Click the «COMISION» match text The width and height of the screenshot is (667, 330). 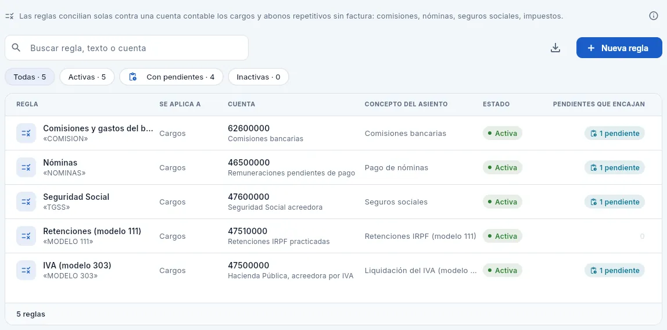coord(66,139)
